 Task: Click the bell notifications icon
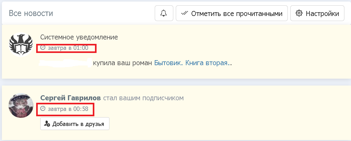tap(164, 13)
